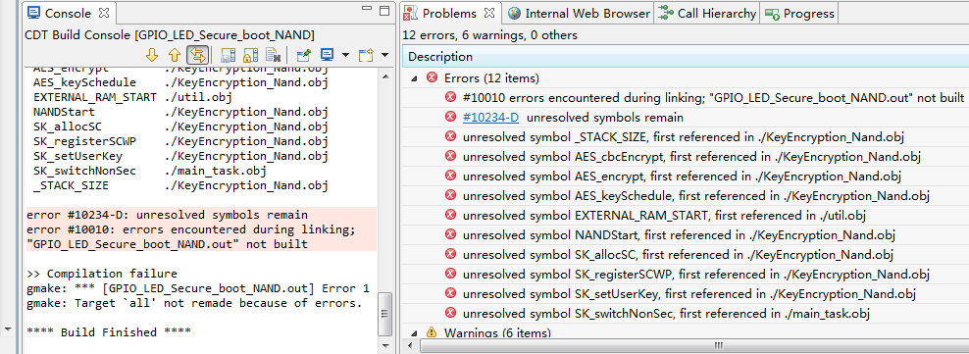Screen dimensions: 969x354
Task: Click the Previous Error up arrow icon
Action: click(175, 55)
